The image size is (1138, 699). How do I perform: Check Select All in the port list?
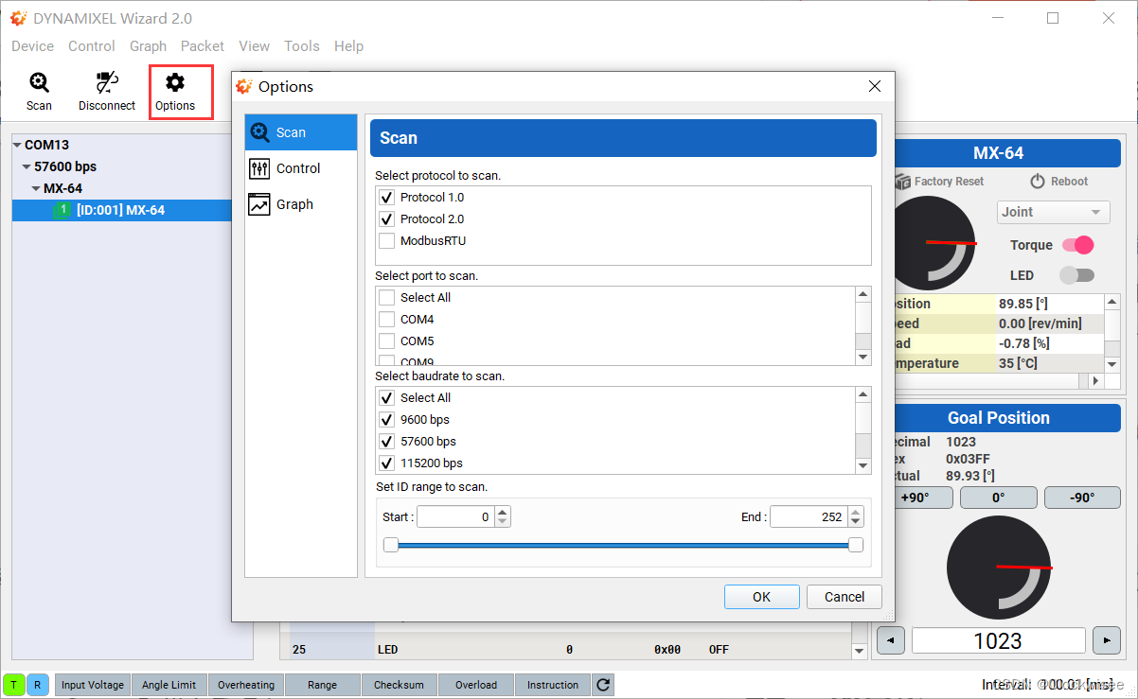point(386,298)
